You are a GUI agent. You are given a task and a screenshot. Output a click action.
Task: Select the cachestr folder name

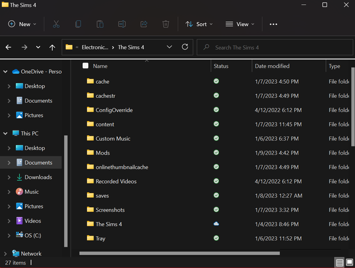(105, 96)
